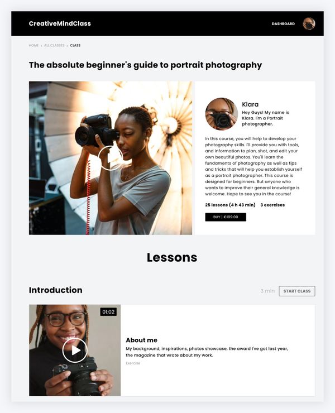
Task: Click the 01:02 duration badge
Action: [x=108, y=312]
